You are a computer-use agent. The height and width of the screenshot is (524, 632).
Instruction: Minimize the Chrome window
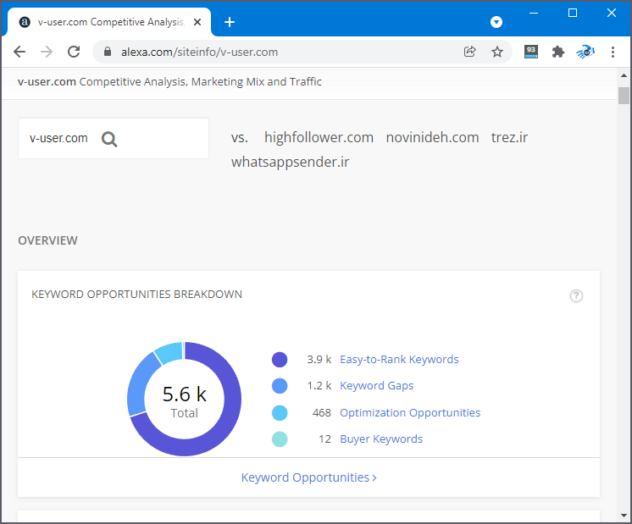click(x=534, y=13)
